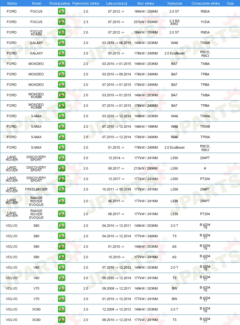
Task: Select the 257kW / 350KM power cell
Action: coord(145,22)
